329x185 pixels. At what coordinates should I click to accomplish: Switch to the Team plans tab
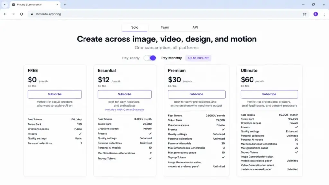pos(165,27)
